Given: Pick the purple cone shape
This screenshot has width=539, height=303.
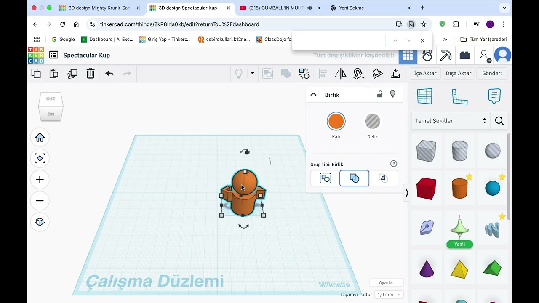Looking at the screenshot, I should tap(426, 268).
